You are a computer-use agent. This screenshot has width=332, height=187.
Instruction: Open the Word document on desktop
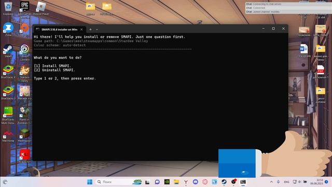(x=304, y=50)
